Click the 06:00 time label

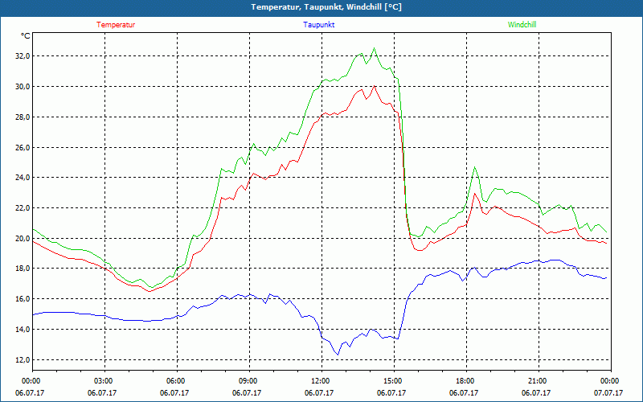click(x=177, y=381)
